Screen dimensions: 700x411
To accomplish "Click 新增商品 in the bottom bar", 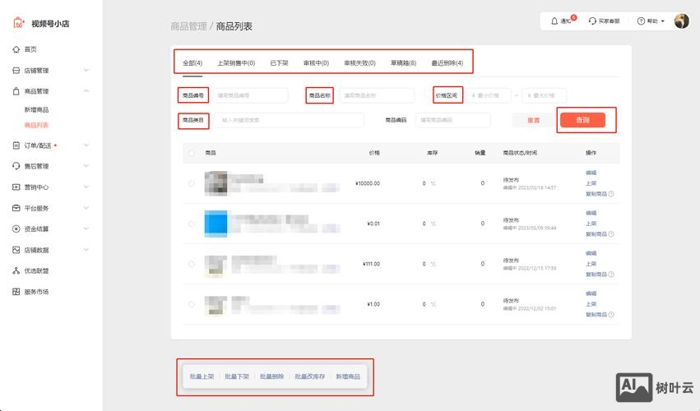I will (x=348, y=376).
